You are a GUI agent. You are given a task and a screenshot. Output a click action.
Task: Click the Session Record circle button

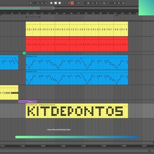[x=79, y=3]
